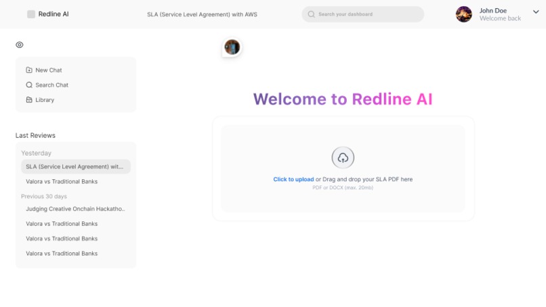The height and width of the screenshot is (307, 546).
Task: Click the 'Last Reviews' heading
Action: [x=35, y=136]
